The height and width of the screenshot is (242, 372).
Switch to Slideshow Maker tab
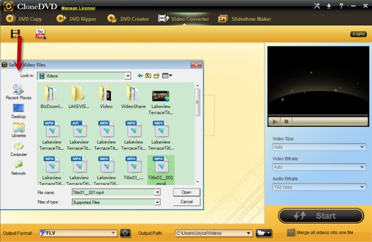point(244,19)
